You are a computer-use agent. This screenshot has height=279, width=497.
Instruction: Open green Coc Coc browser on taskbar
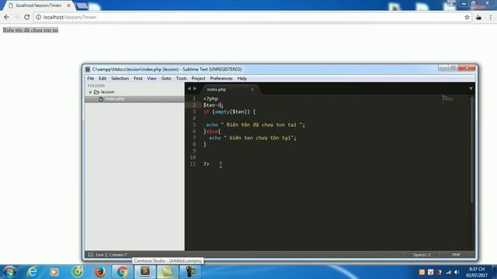point(78,272)
